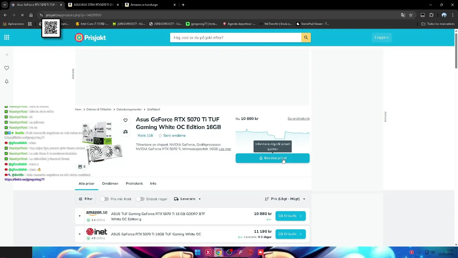Viewport: 458px width, 258px height.
Task: Click Gå till butik for amazon.se
Action: (291, 216)
